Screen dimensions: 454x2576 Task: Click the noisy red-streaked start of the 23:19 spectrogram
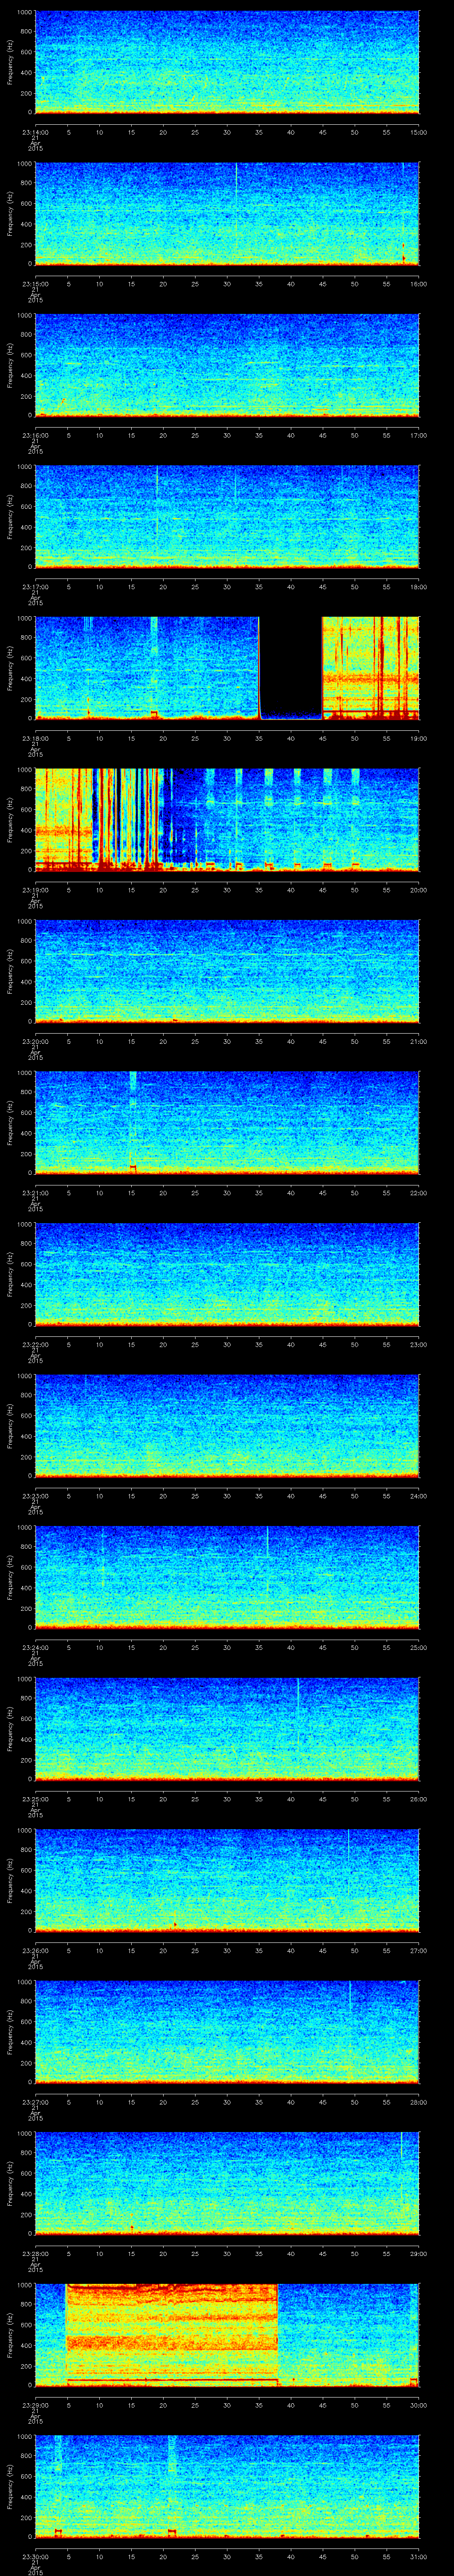[99, 820]
